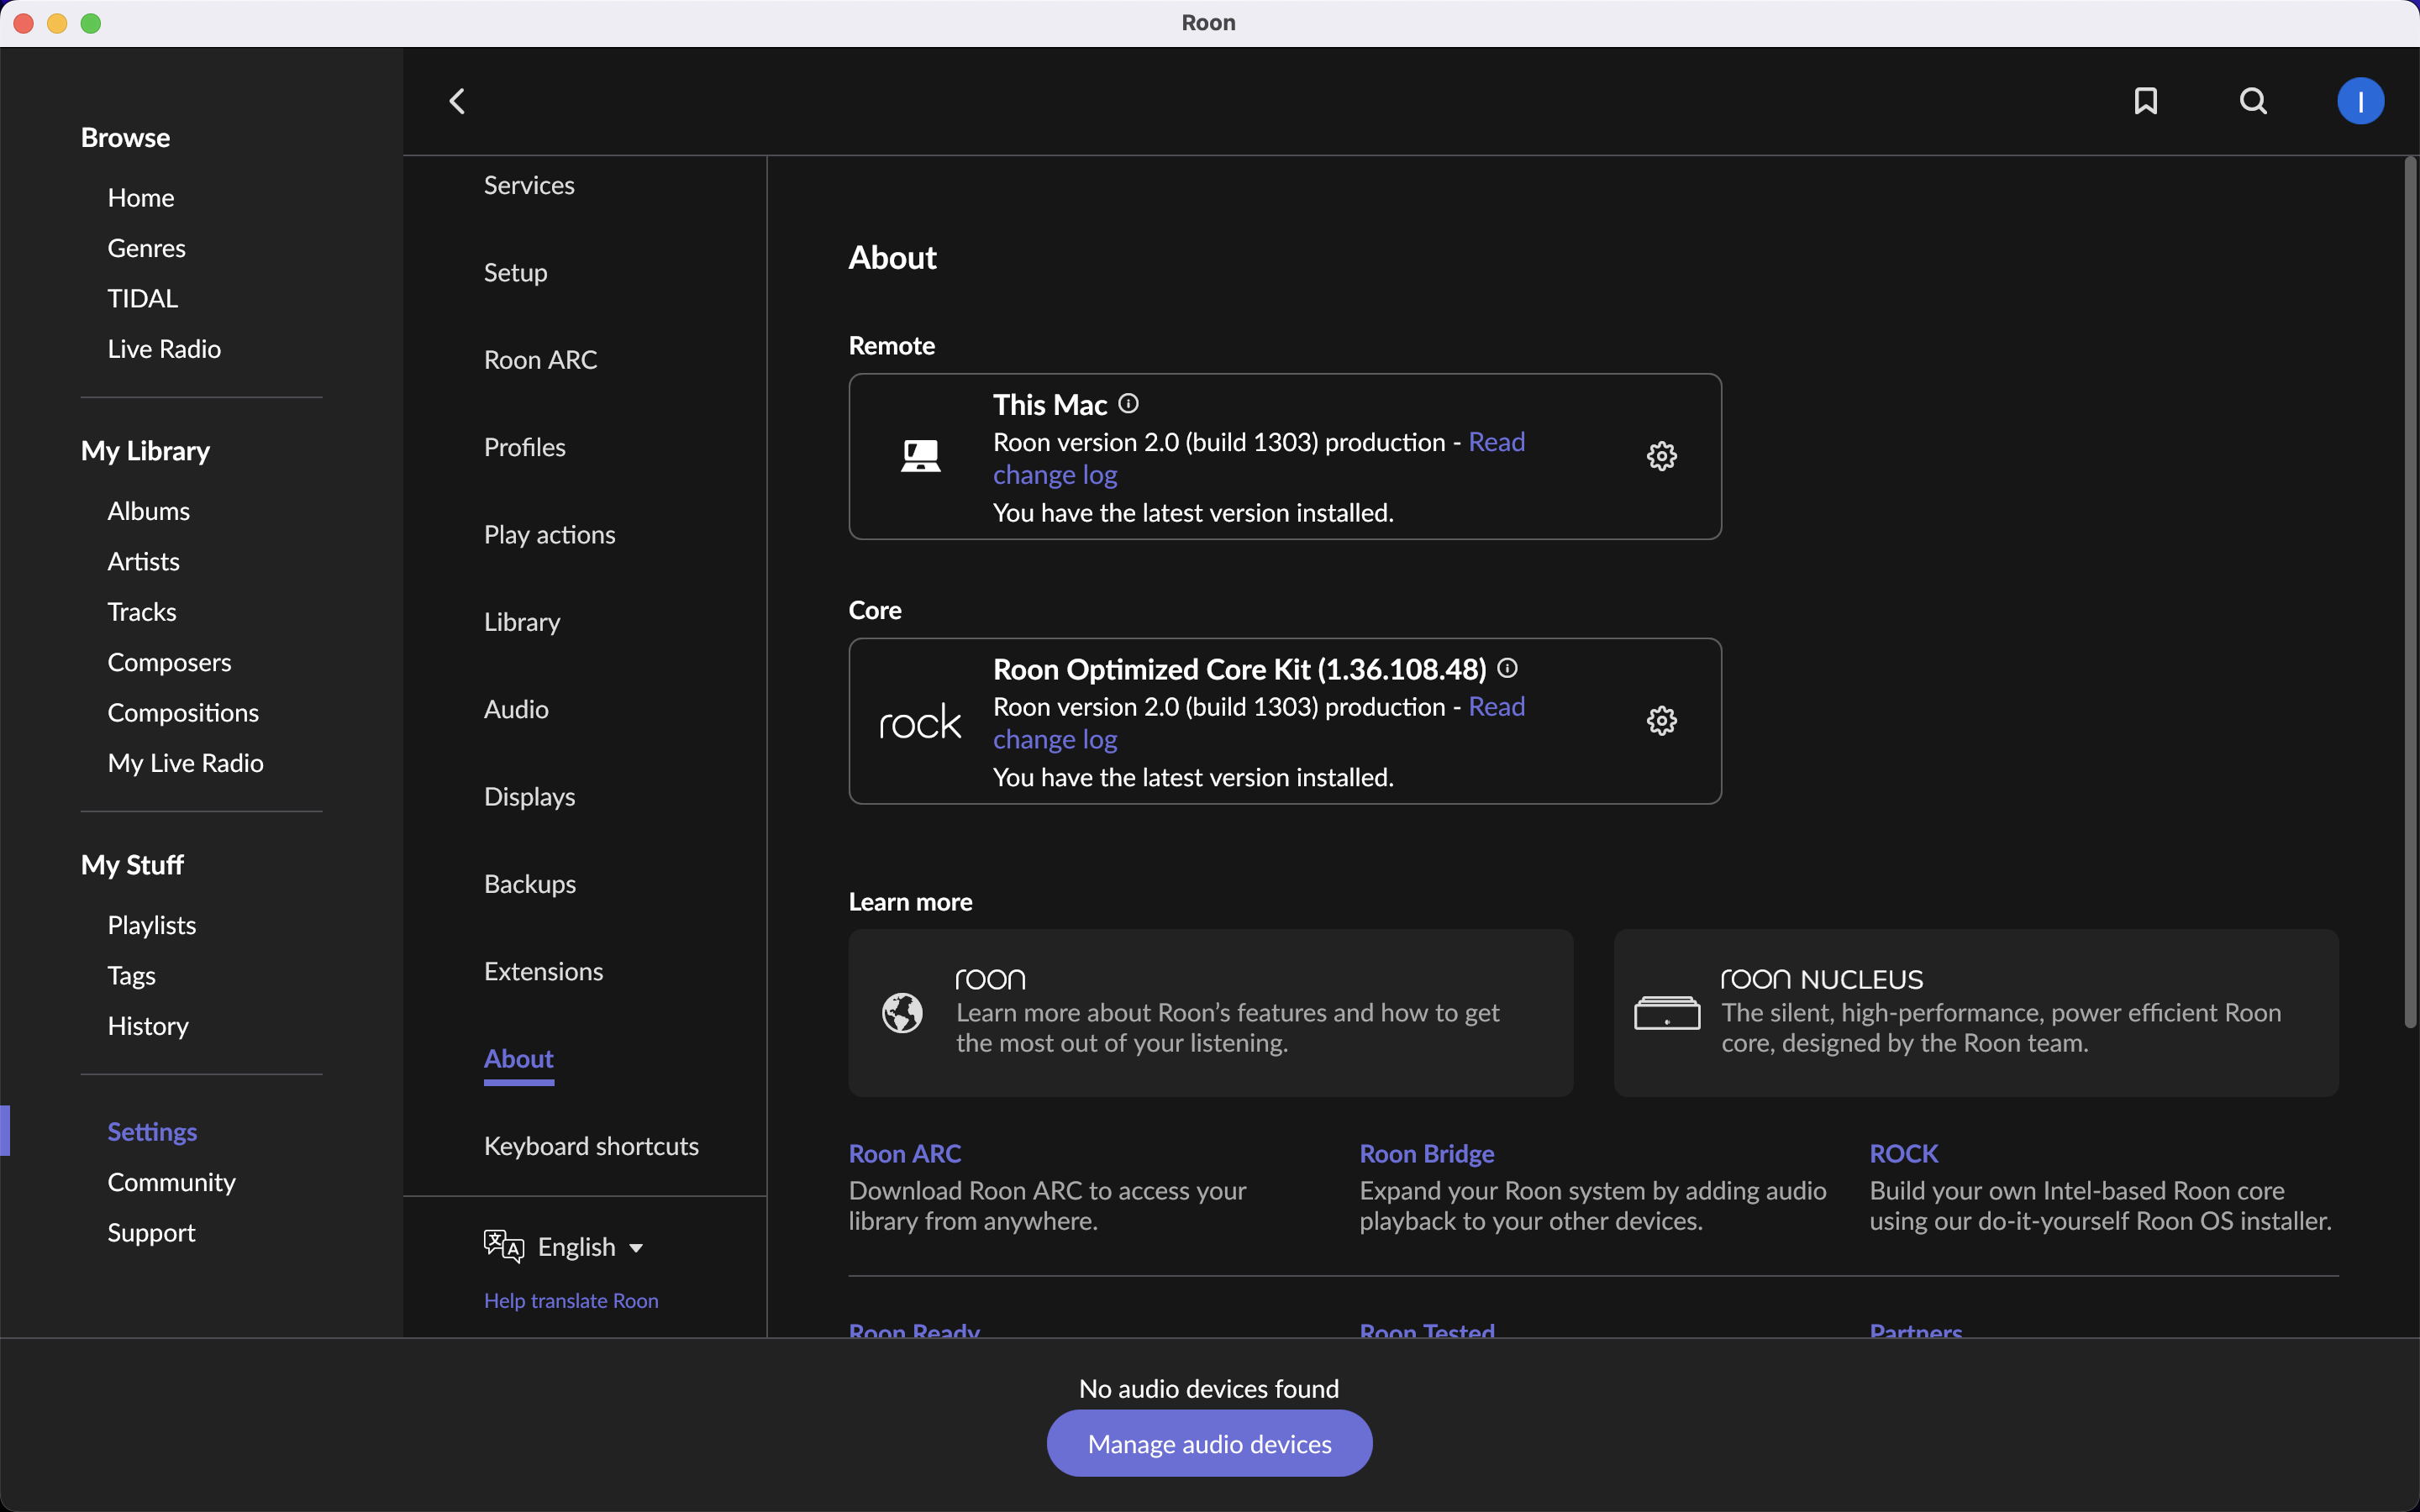Open the Roon ARC settings tab
2420x1512 pixels.
(540, 360)
